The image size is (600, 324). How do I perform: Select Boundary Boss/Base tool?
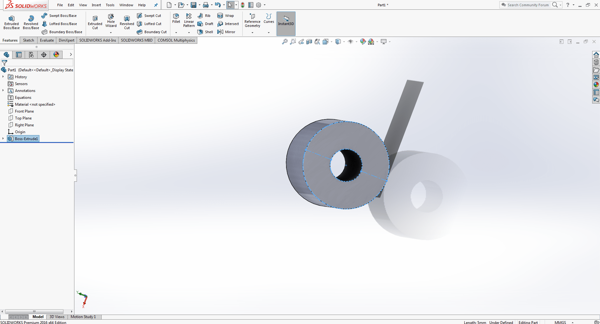pos(62,32)
